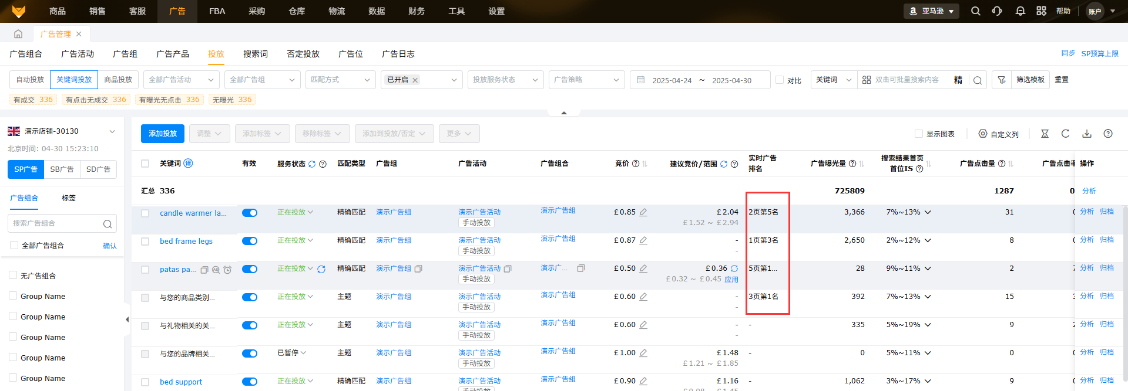This screenshot has height=391, width=1128.
Task: Click the 搜索广告组合 search field
Action: [x=56, y=223]
